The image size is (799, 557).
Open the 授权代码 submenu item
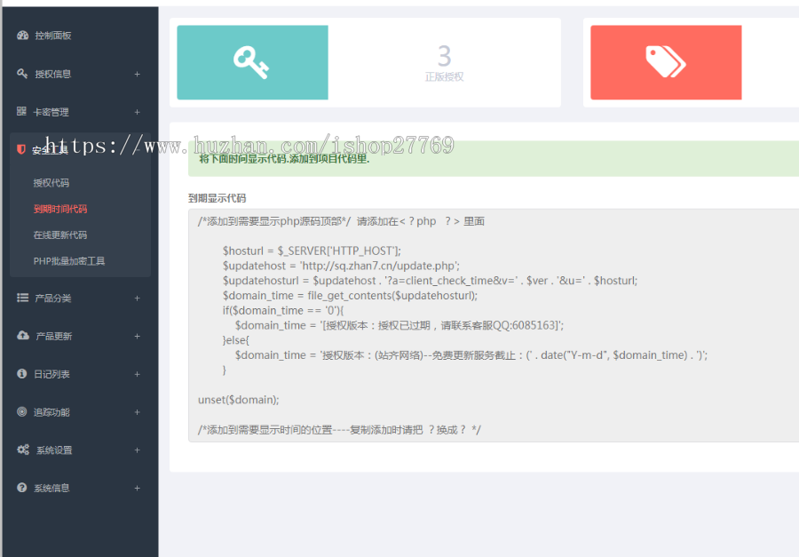click(x=51, y=183)
